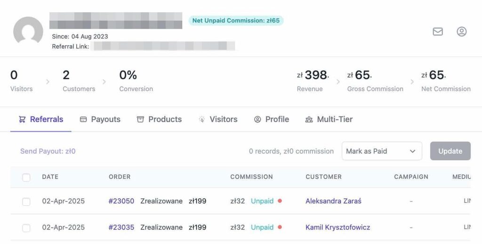Click the Referrals tab cart icon
The image size is (482, 244).
point(22,119)
